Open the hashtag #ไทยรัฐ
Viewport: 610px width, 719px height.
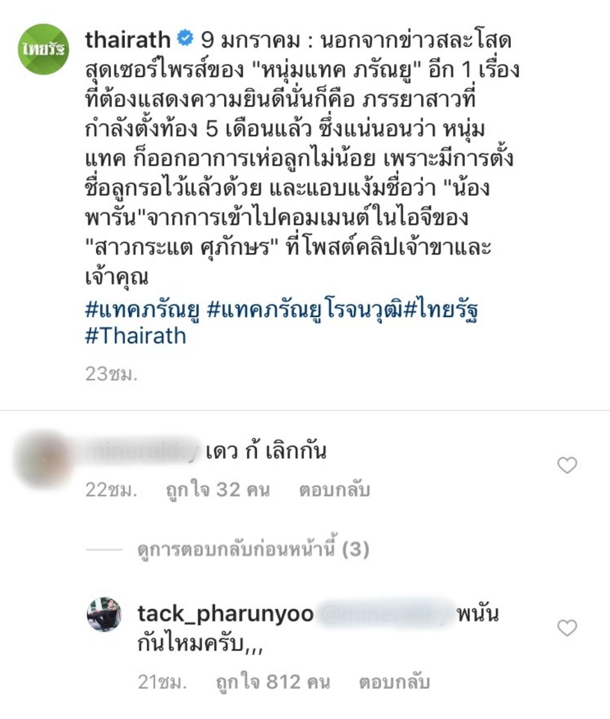(441, 309)
